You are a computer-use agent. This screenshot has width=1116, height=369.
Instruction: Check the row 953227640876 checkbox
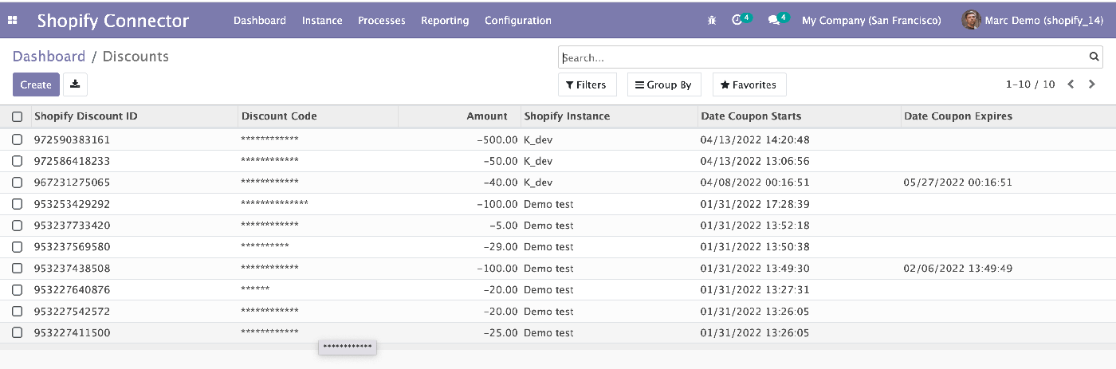tap(17, 290)
